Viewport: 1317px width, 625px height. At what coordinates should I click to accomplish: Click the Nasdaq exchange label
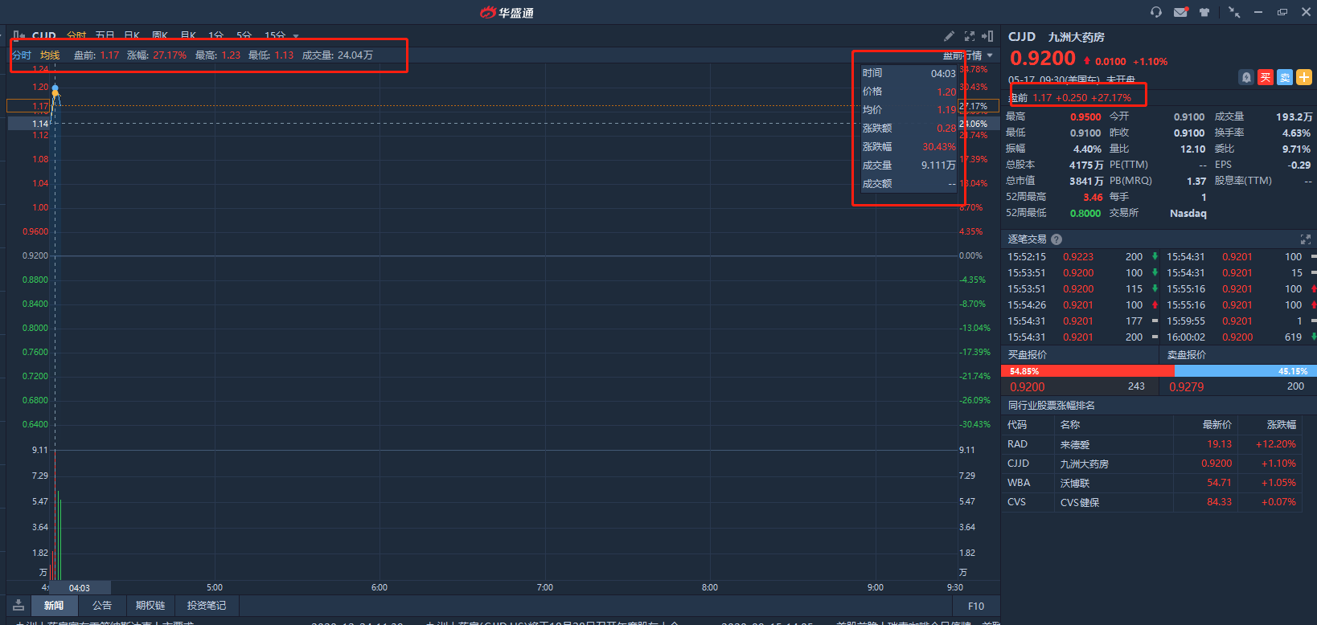1188,214
